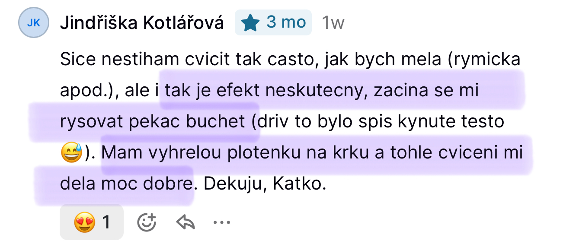The height and width of the screenshot is (247, 563).
Task: Click the reaction count "1"
Action: click(x=106, y=222)
